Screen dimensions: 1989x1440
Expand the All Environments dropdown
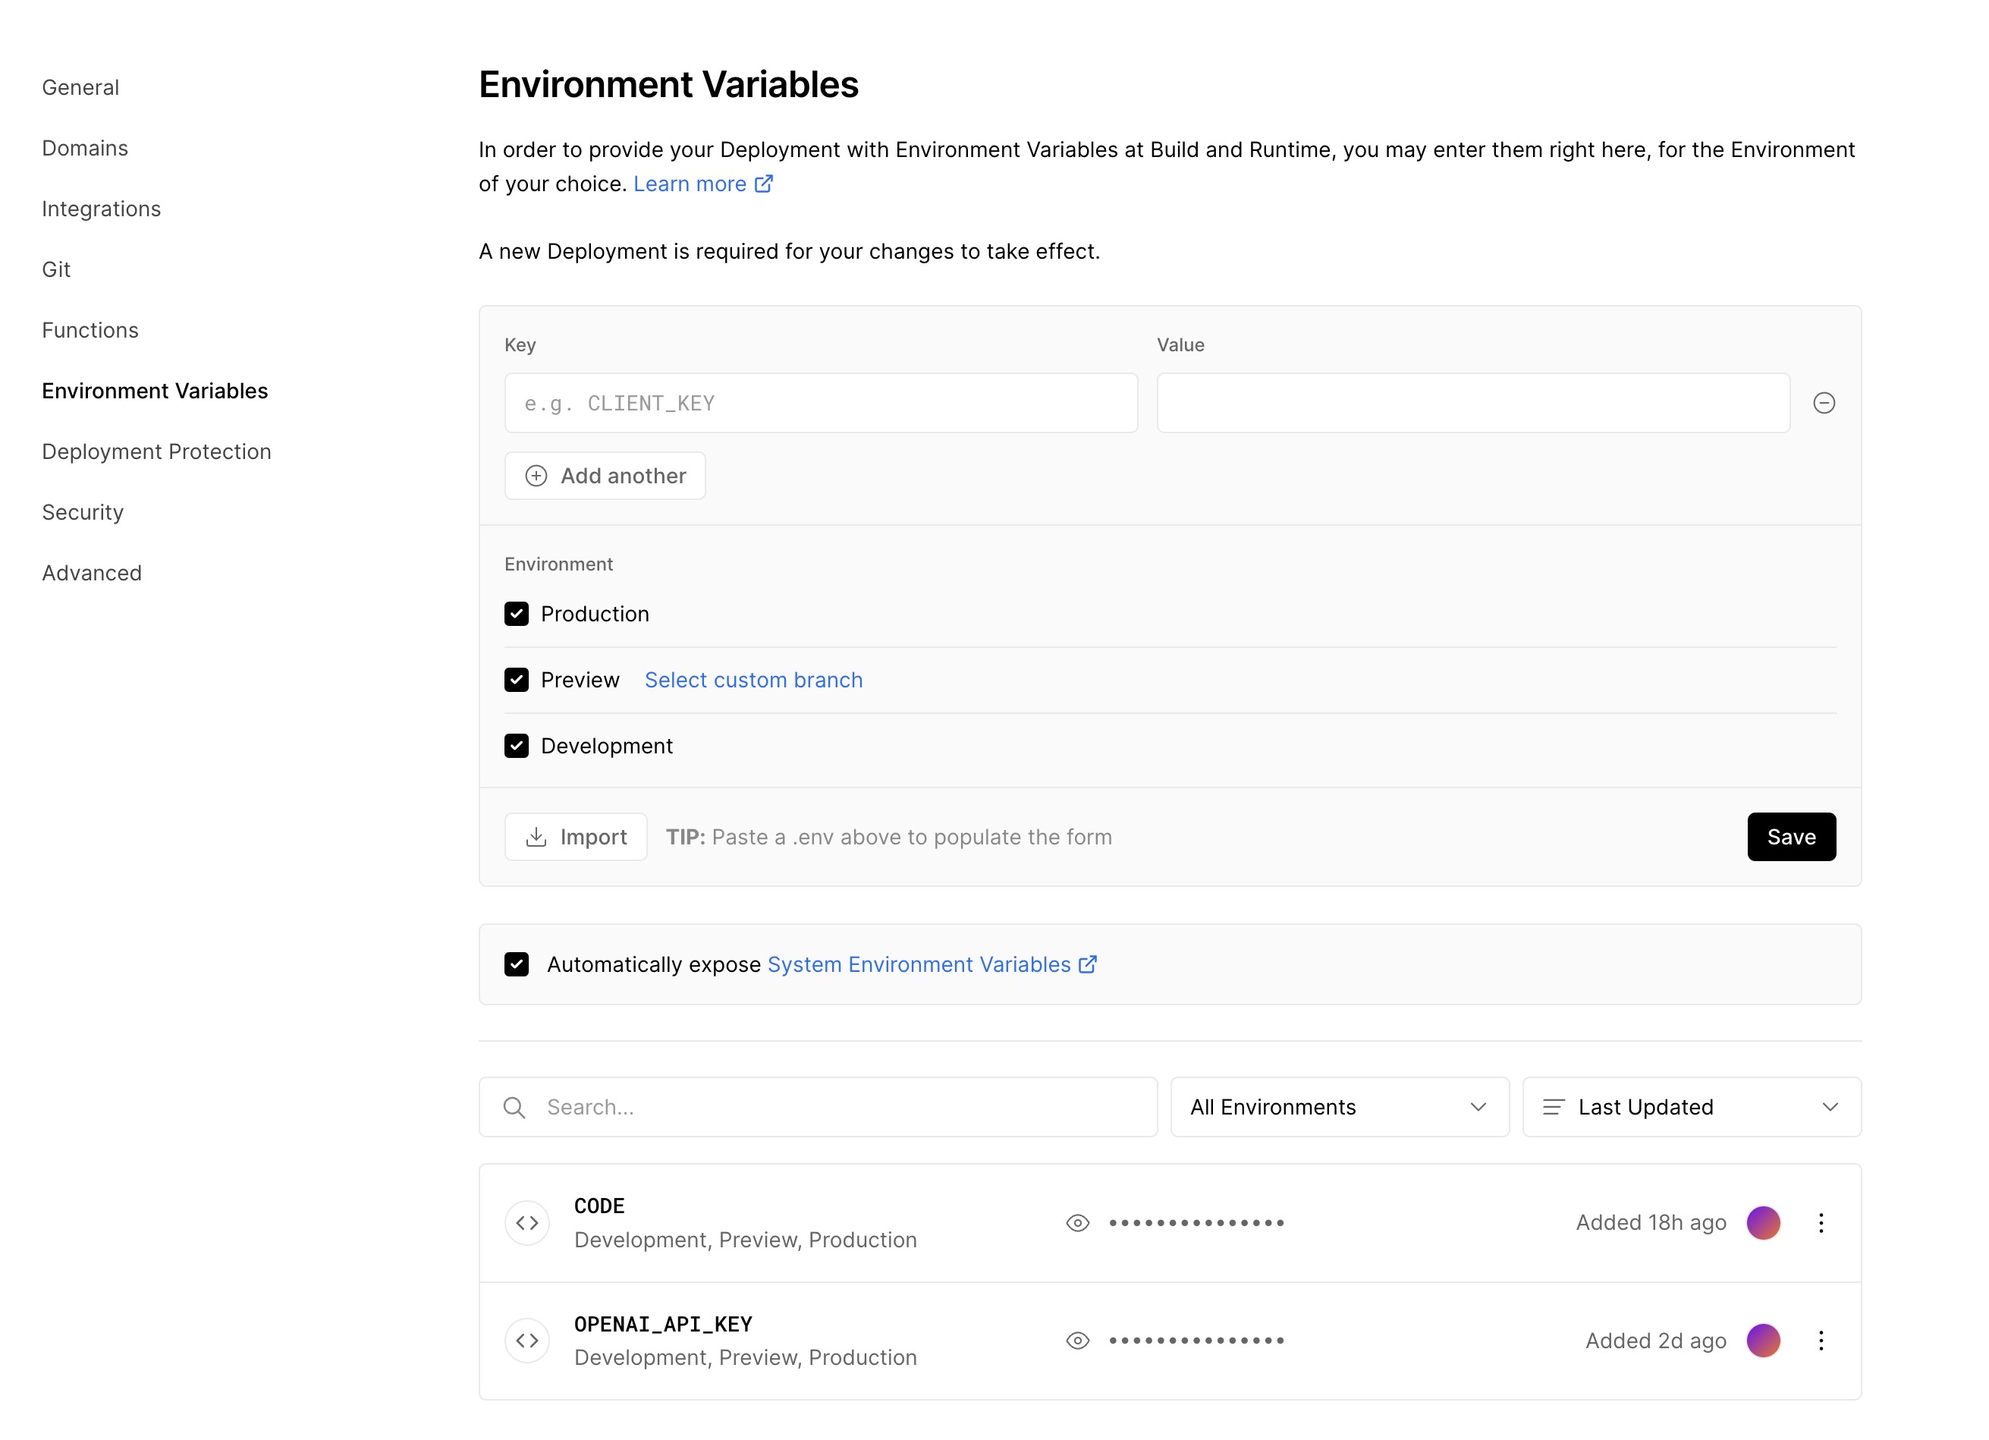pyautogui.click(x=1339, y=1107)
